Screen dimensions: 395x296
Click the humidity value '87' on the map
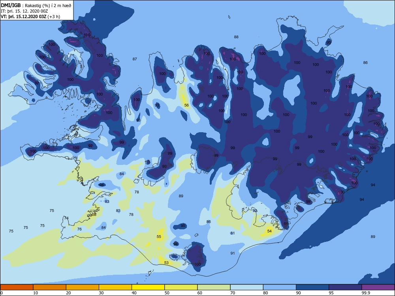pos(135,59)
